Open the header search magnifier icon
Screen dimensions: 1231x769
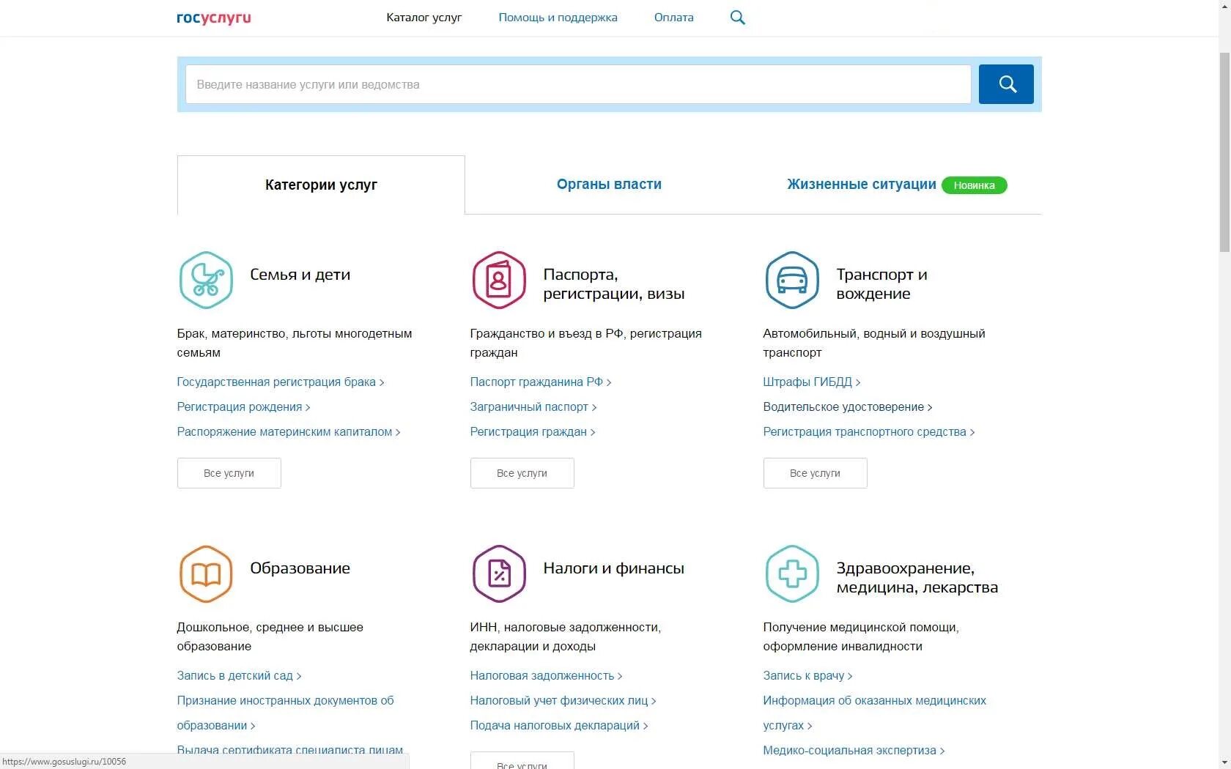click(x=738, y=18)
